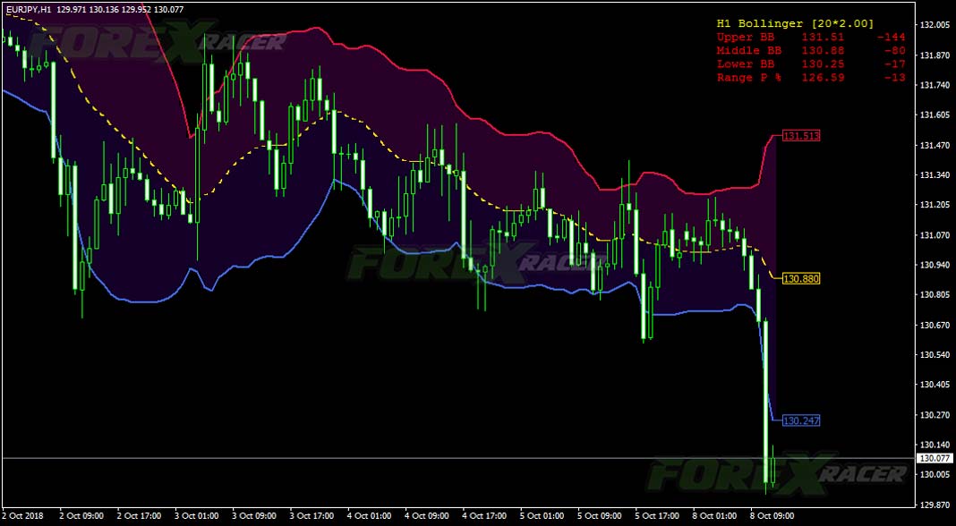Click the current price marker 130.077

934,458
